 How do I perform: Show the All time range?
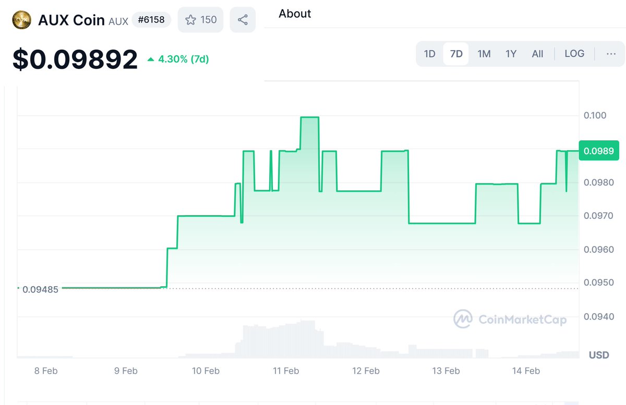[537, 54]
